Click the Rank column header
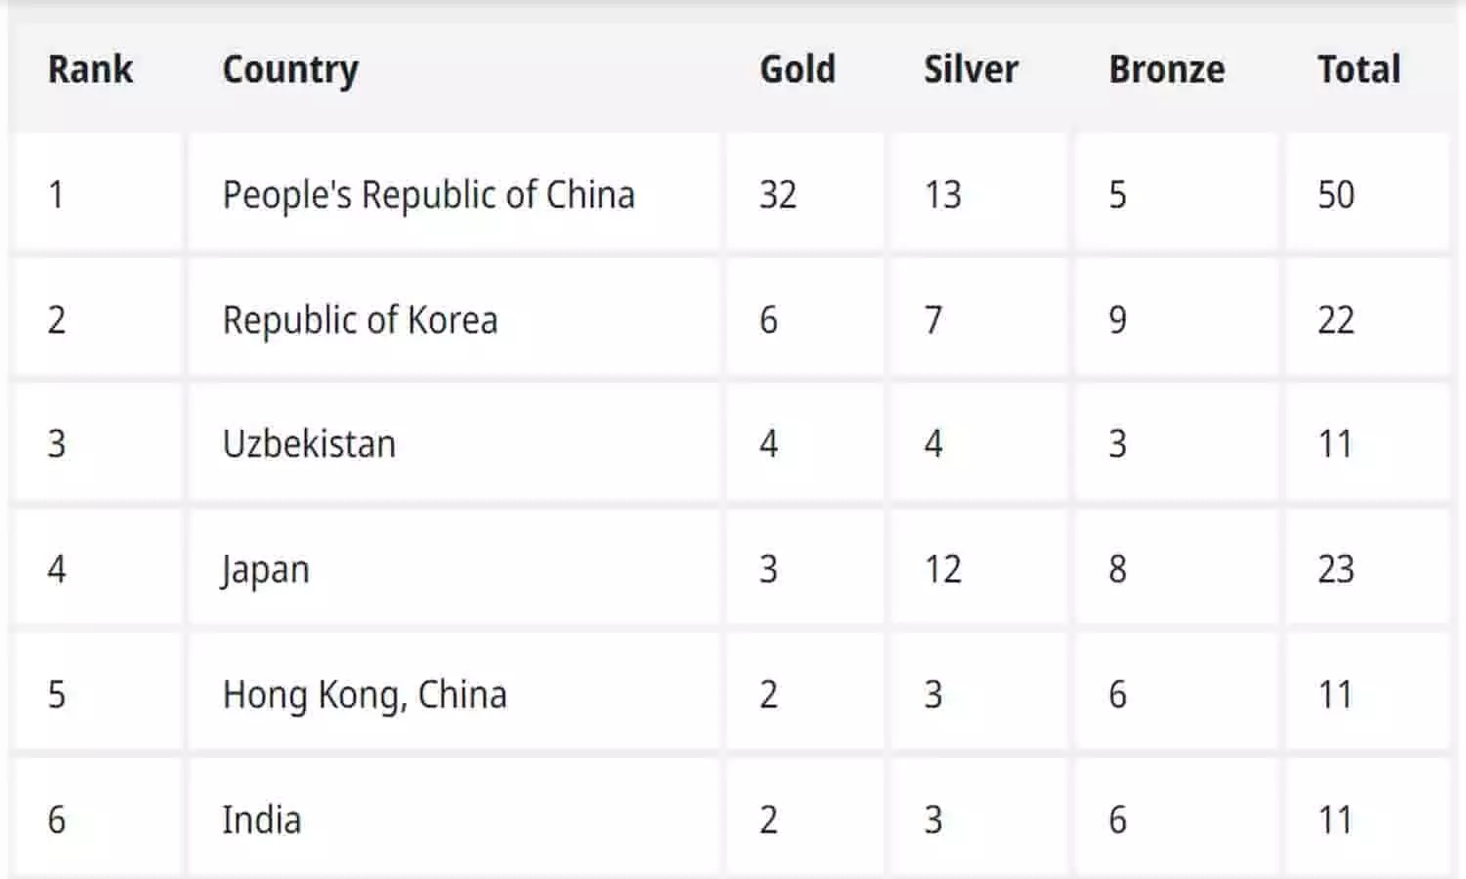The height and width of the screenshot is (879, 1466). tap(90, 69)
